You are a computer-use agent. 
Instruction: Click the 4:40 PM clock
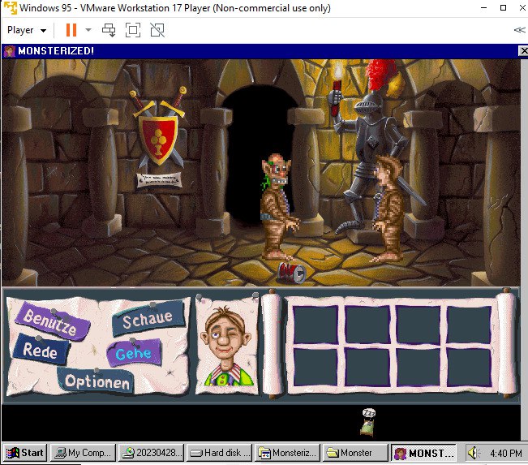(506, 453)
